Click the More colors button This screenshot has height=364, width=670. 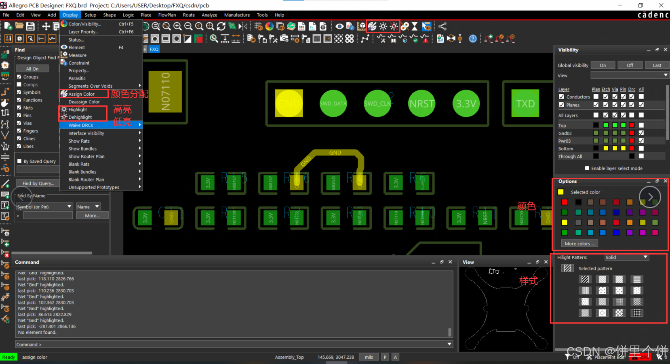click(579, 244)
